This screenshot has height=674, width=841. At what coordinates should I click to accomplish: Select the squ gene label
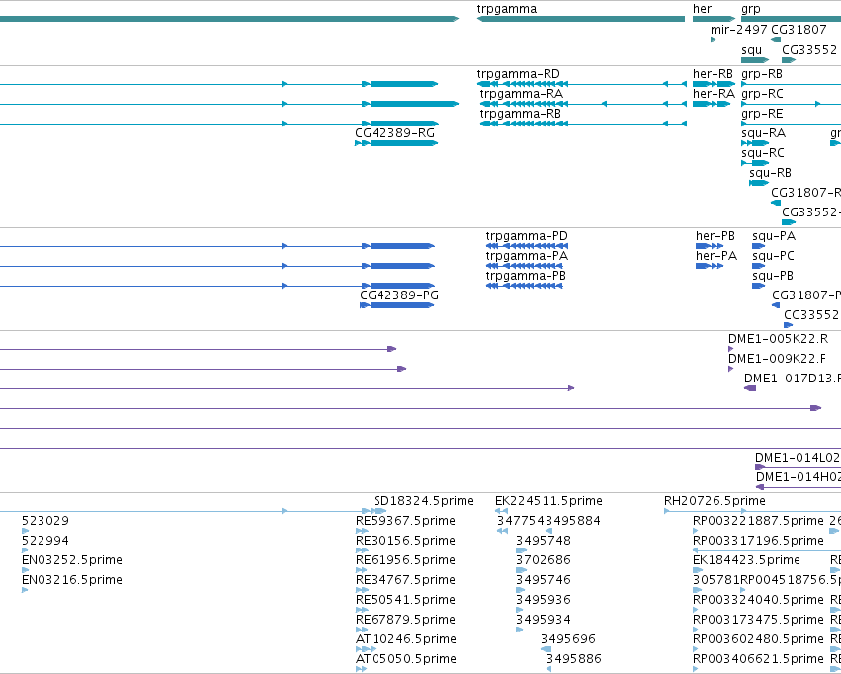pyautogui.click(x=751, y=49)
